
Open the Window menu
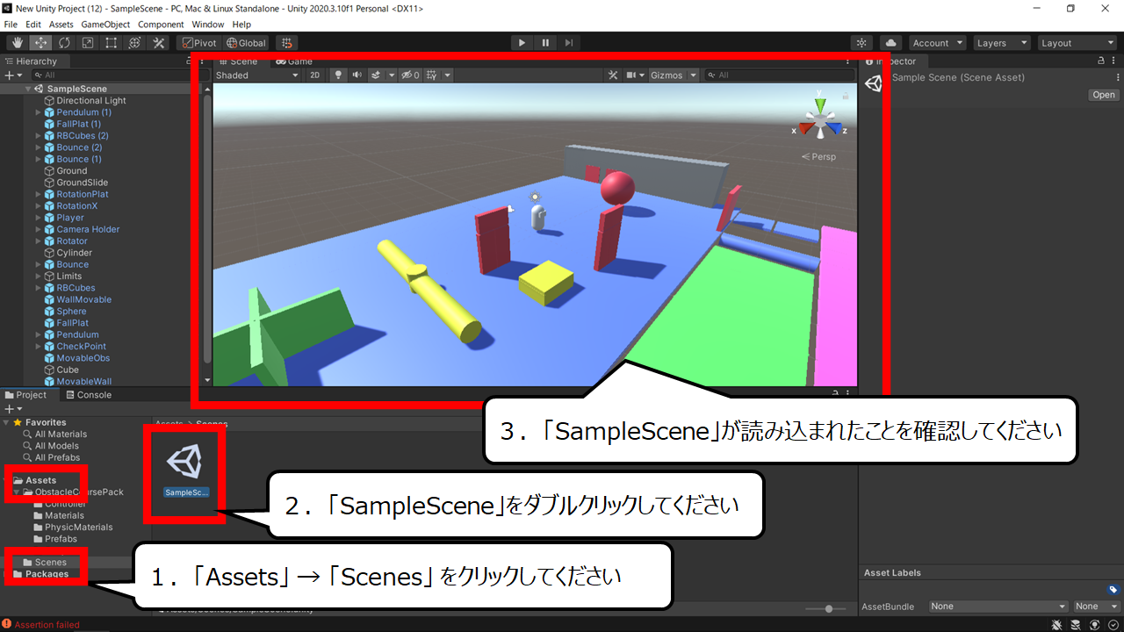(x=207, y=25)
